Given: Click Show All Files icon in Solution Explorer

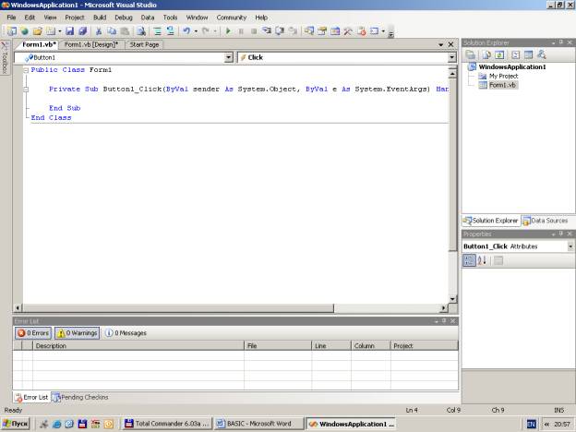Looking at the screenshot, I should tap(486, 55).
